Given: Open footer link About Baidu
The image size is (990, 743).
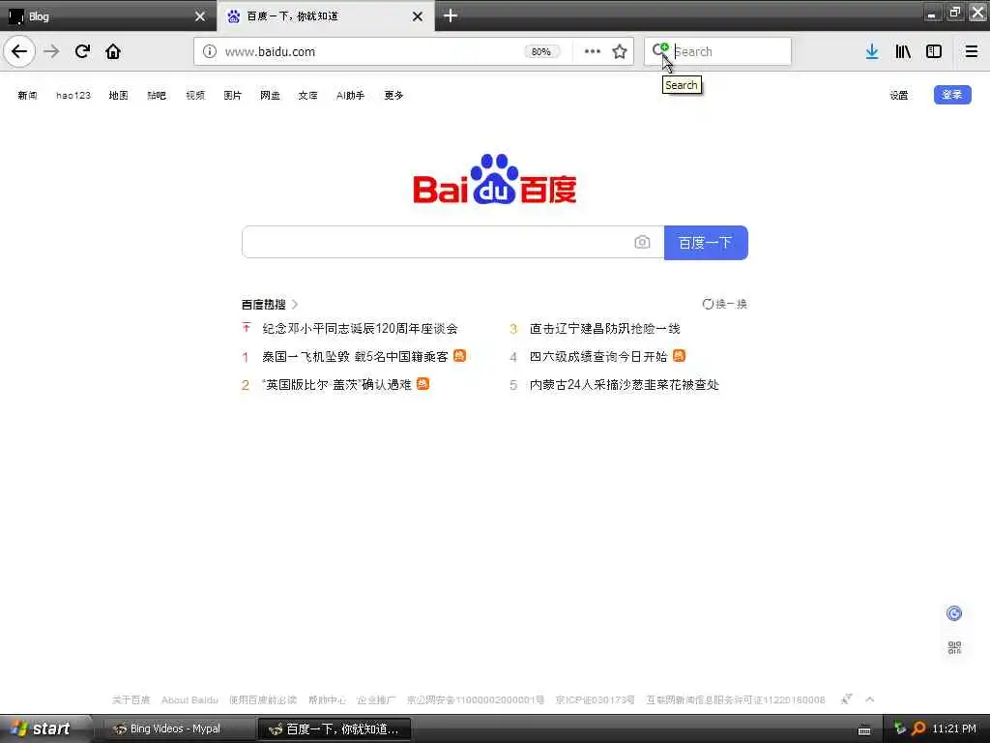Looking at the screenshot, I should point(189,700).
